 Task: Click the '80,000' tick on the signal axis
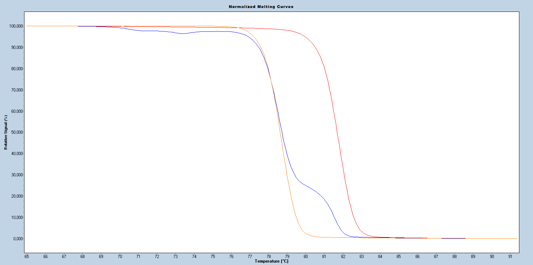point(17,69)
